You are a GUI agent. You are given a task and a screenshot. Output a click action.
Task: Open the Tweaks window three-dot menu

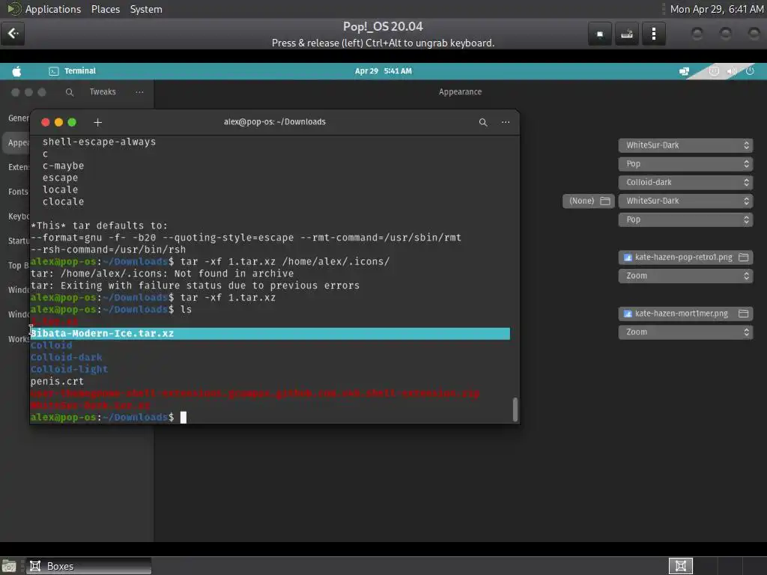coord(139,92)
